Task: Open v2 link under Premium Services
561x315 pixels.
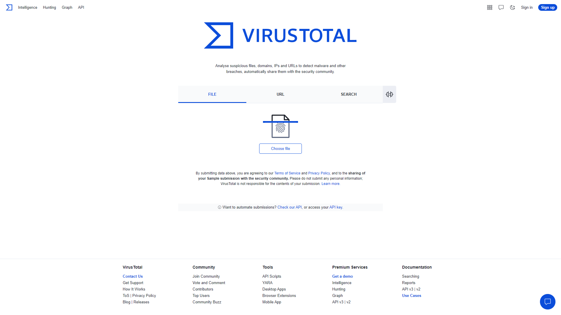Action: coord(349,302)
